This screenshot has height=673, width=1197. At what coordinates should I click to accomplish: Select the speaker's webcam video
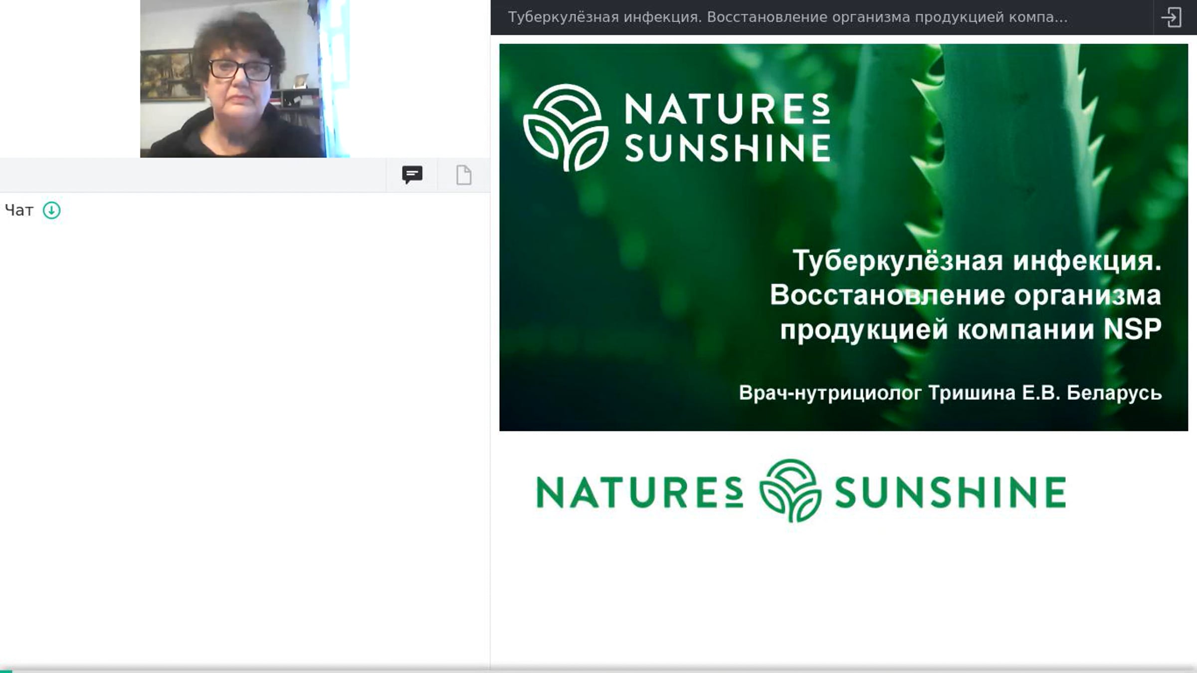tap(245, 79)
